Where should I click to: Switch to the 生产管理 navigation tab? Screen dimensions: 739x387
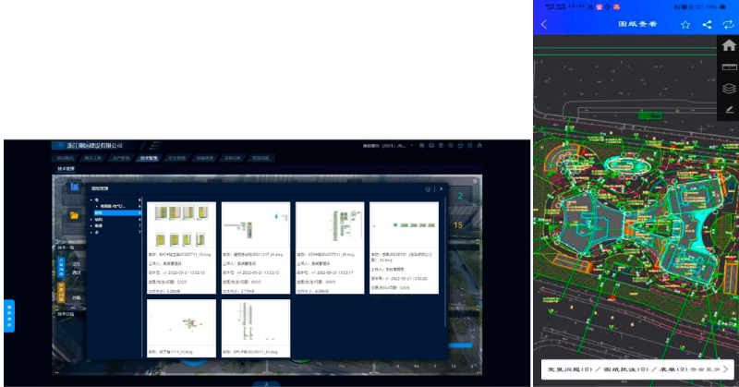point(121,158)
